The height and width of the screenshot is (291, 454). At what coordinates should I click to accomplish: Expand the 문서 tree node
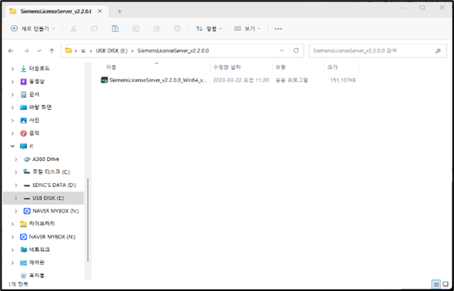click(x=13, y=94)
